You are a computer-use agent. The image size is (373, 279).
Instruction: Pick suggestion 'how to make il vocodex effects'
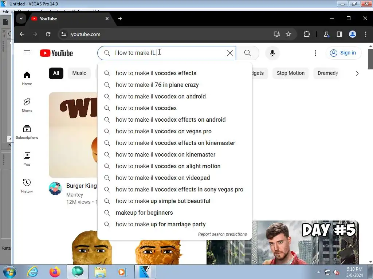tap(174, 73)
